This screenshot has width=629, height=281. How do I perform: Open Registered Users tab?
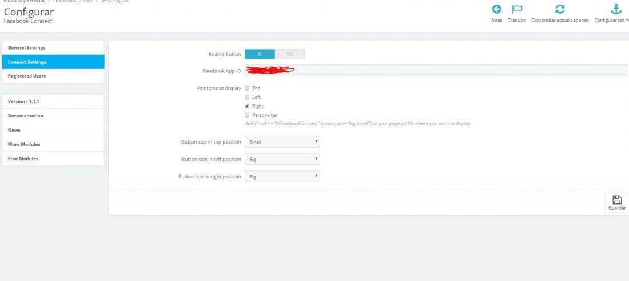(x=53, y=76)
